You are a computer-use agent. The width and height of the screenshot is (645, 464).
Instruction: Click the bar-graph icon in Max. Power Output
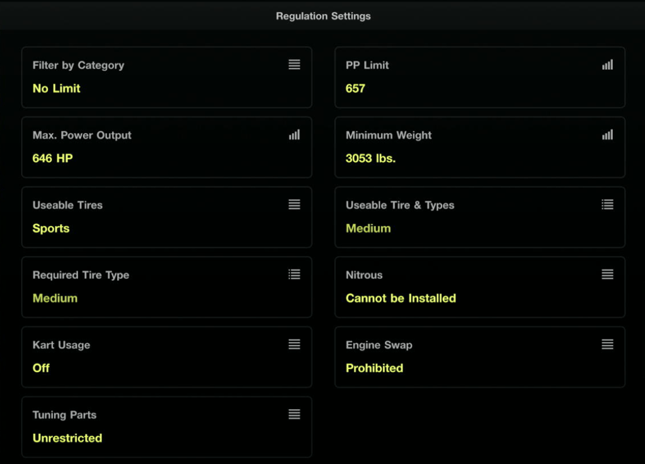point(294,134)
